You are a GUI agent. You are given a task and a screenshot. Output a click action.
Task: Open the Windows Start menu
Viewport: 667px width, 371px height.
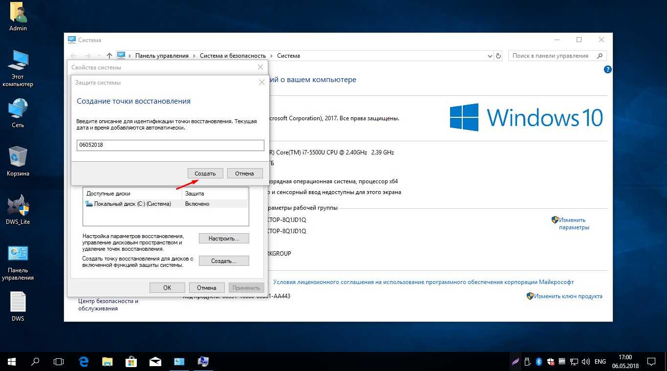click(x=12, y=362)
